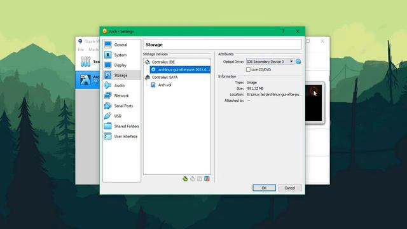Open the General settings category
This screenshot has height=229, width=407.
pos(121,45)
